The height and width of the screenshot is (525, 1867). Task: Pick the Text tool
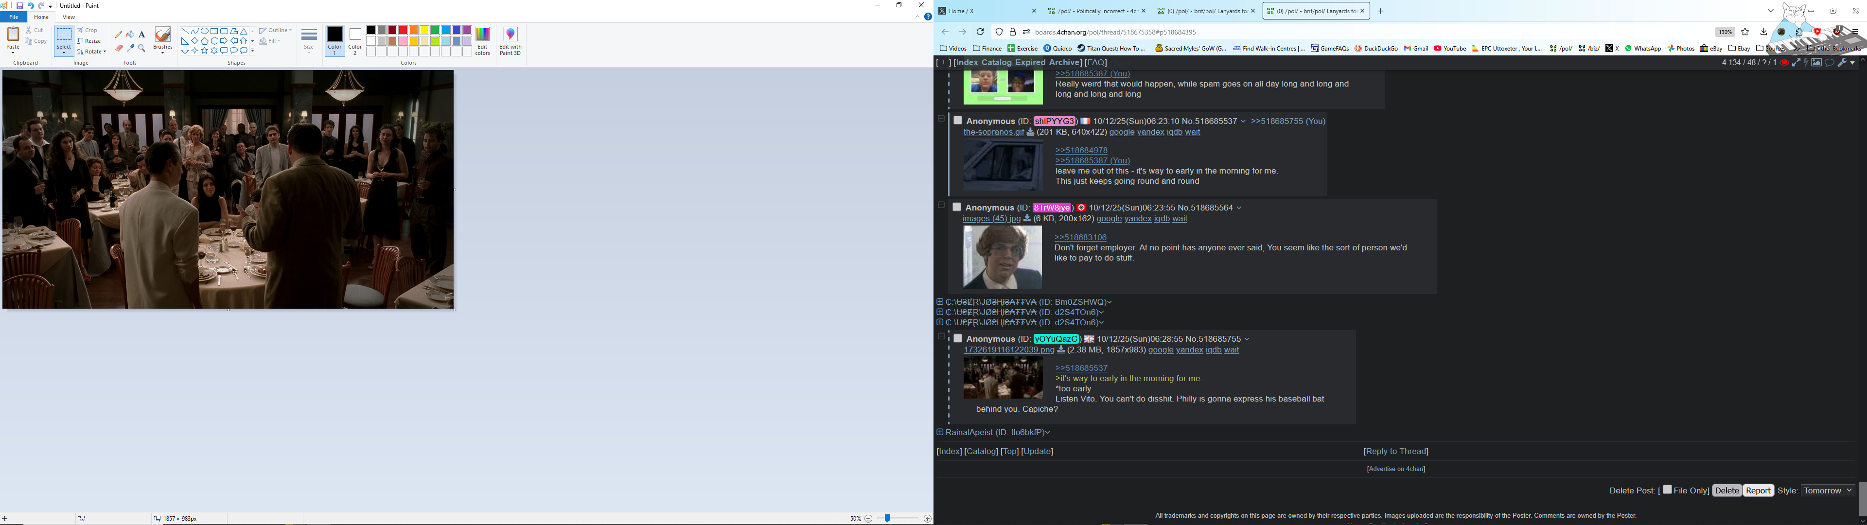pos(142,34)
